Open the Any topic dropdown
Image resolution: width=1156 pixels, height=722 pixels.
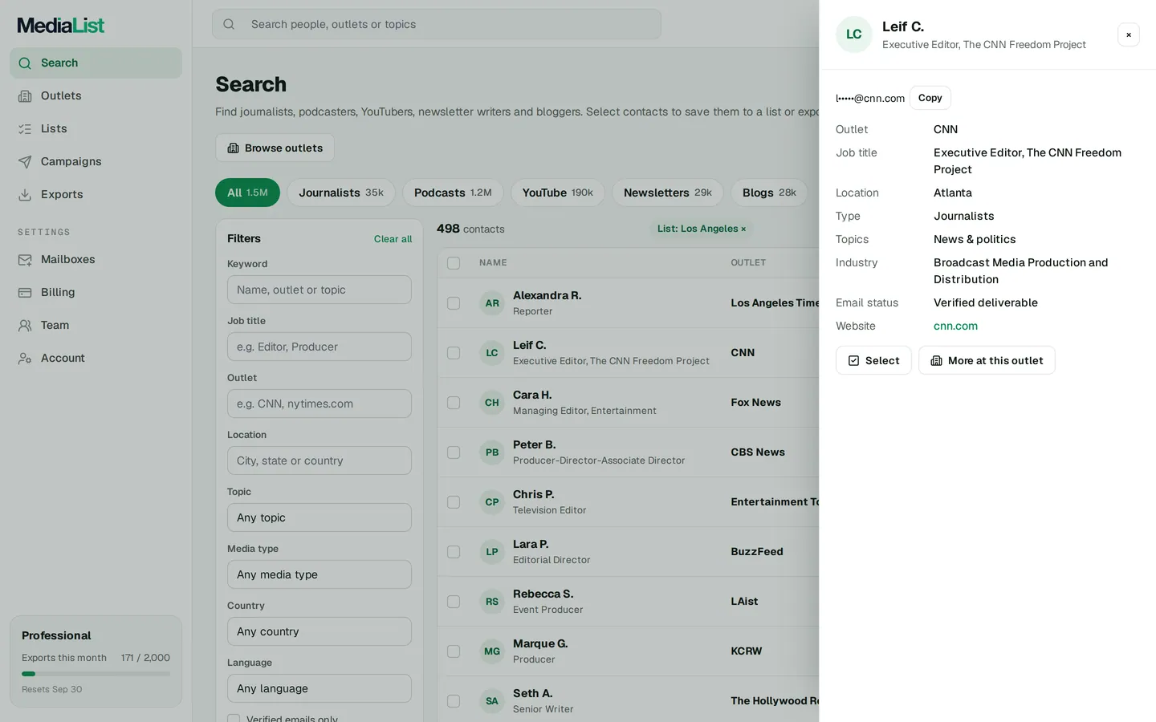click(x=320, y=517)
